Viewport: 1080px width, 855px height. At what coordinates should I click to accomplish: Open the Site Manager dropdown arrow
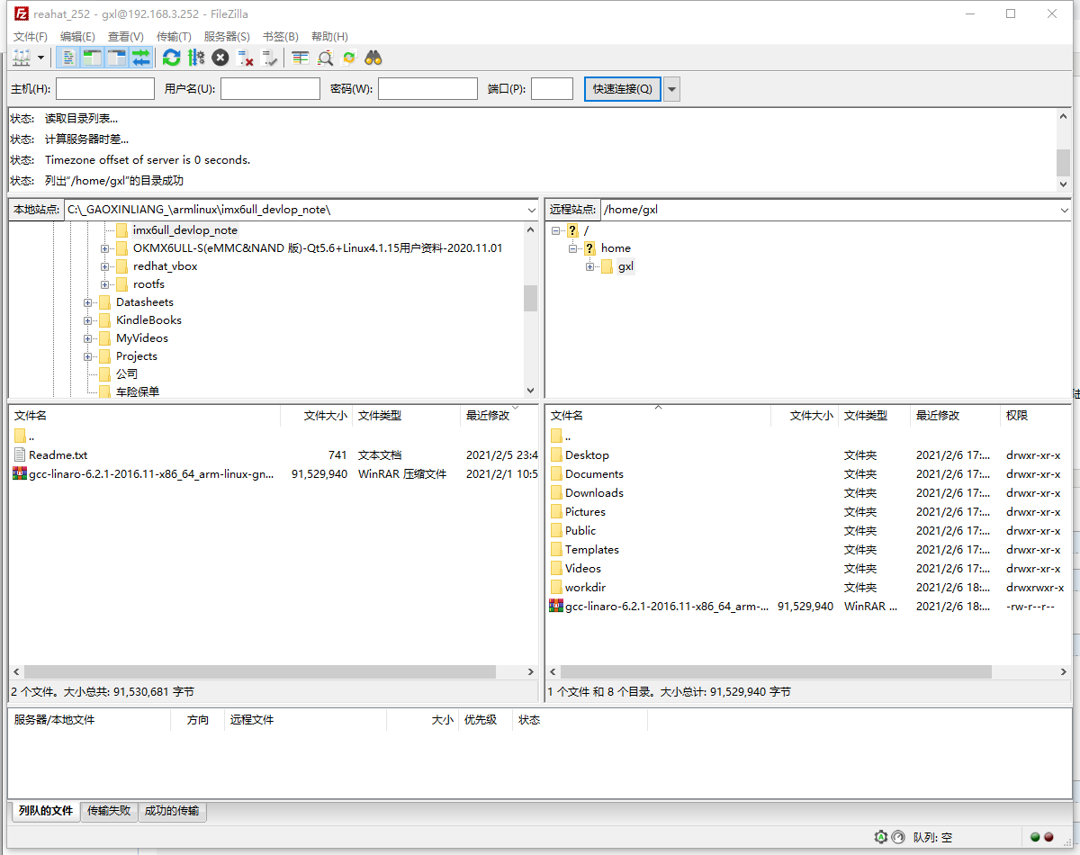coord(41,58)
